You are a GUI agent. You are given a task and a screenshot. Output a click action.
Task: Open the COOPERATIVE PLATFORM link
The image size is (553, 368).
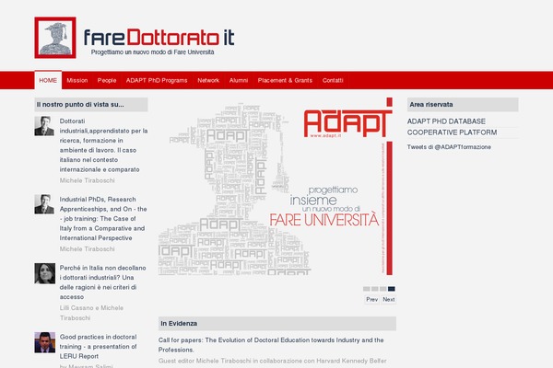452,132
